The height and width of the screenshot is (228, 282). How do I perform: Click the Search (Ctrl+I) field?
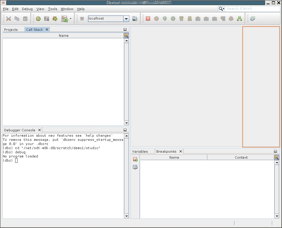click(x=253, y=9)
